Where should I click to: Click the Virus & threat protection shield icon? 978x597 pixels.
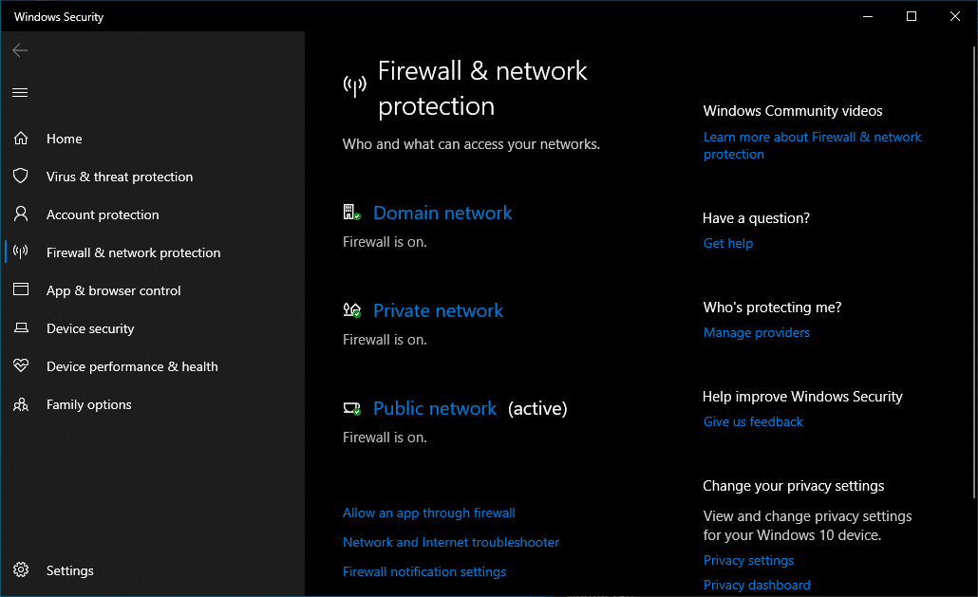click(x=21, y=177)
